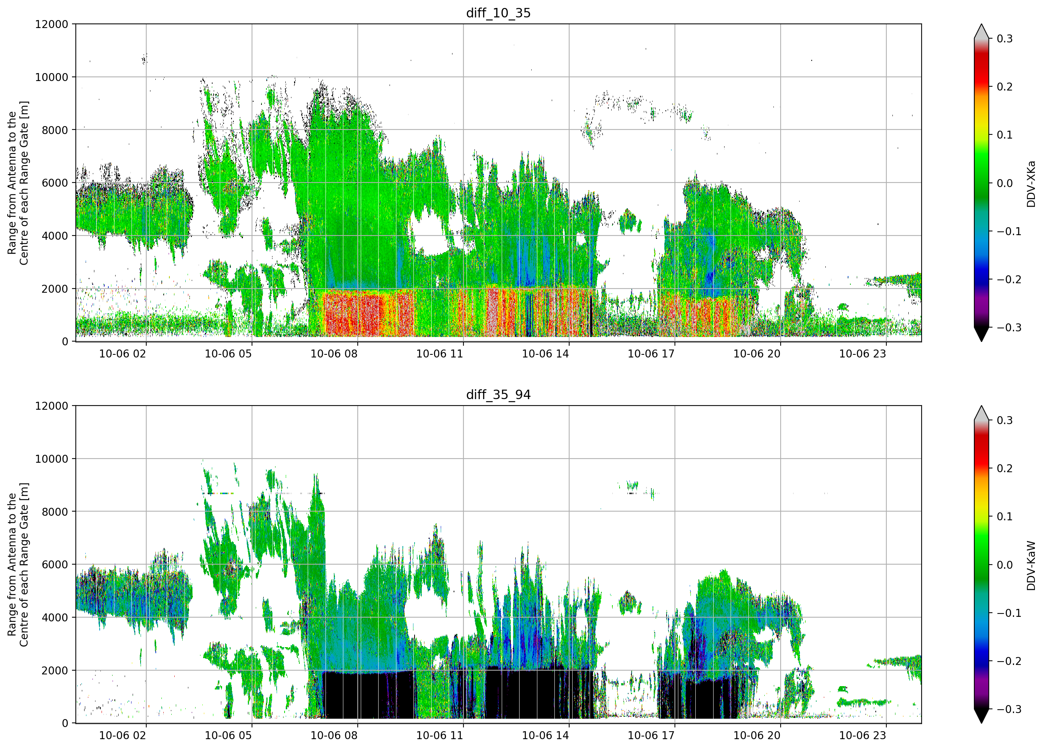This screenshot has width=1044, height=749.
Task: Click the "10-06 02" x-tick under diff_35_94 plot
Action: click(122, 735)
